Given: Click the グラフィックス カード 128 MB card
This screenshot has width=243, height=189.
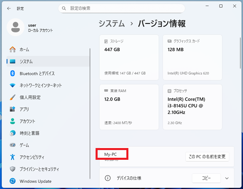Looking at the screenshot, I should pyautogui.click(x=192, y=58).
